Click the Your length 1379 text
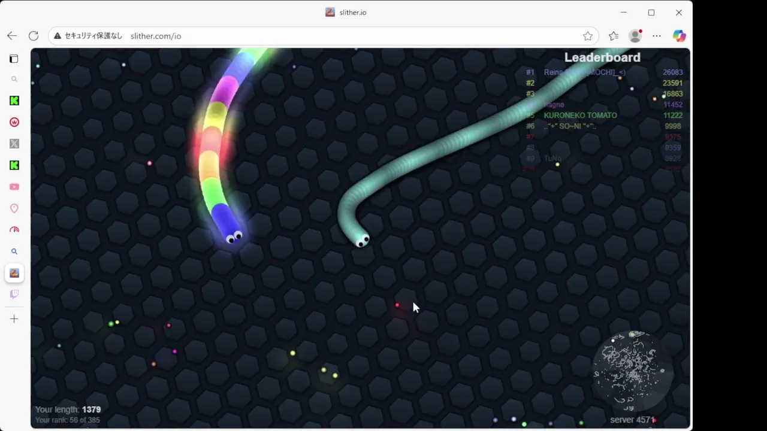The width and height of the screenshot is (767, 431). [x=68, y=409]
